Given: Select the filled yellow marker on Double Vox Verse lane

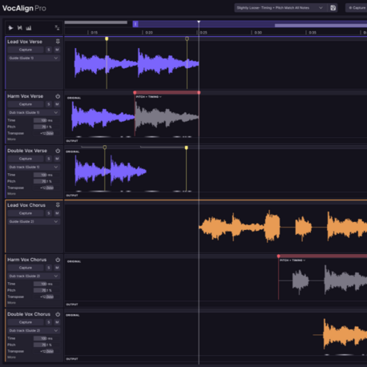Looking at the screenshot, I should point(186,147).
